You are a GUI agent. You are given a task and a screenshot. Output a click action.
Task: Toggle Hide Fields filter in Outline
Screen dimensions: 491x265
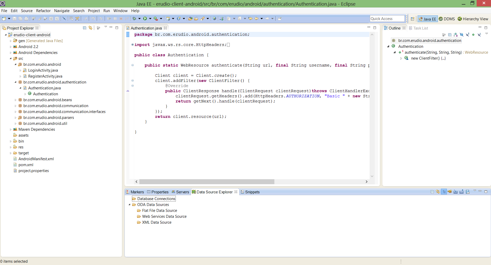coord(461,35)
